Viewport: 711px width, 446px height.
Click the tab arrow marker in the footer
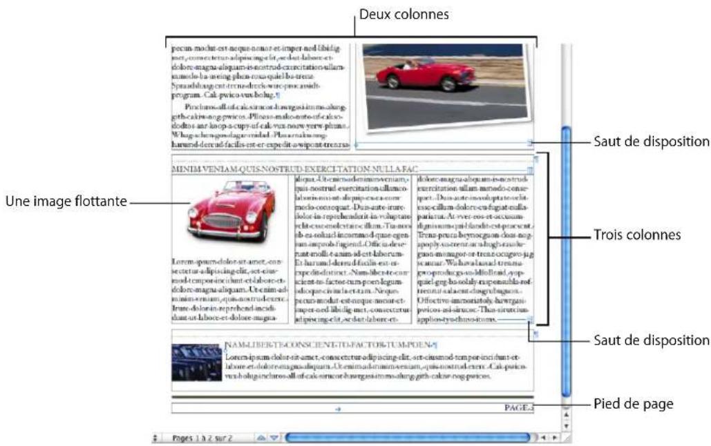click(338, 409)
